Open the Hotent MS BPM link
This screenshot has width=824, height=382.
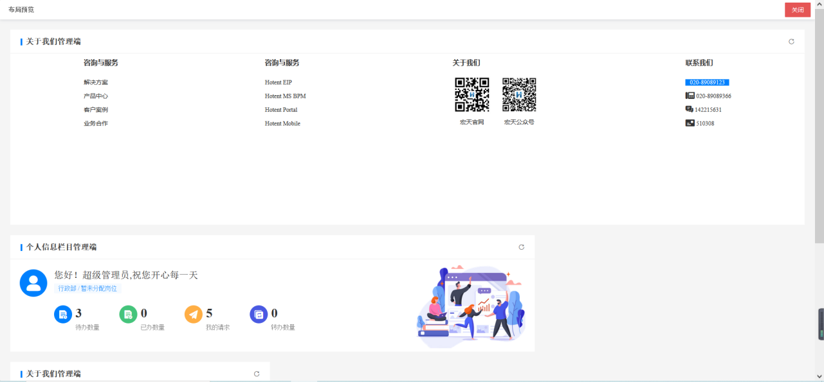coord(286,96)
